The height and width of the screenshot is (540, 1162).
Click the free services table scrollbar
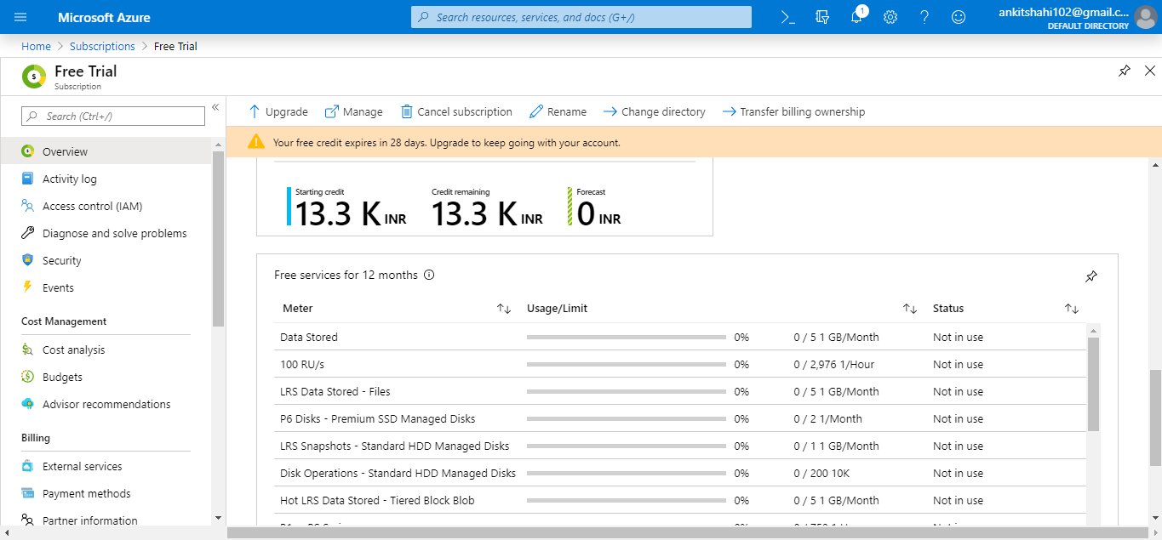coord(1093,384)
